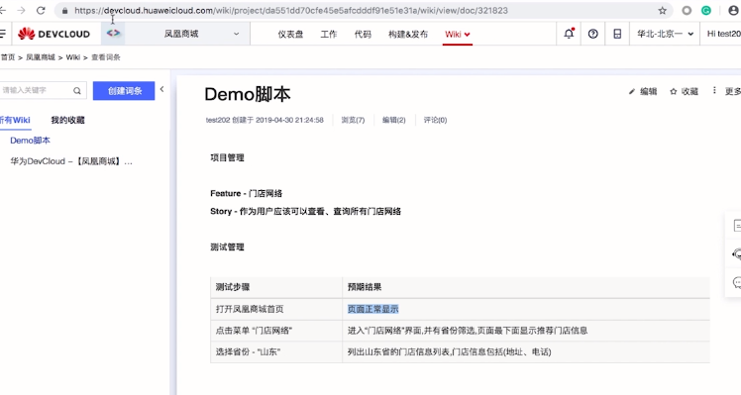Click the 编辑(2) edit history count

pos(393,120)
